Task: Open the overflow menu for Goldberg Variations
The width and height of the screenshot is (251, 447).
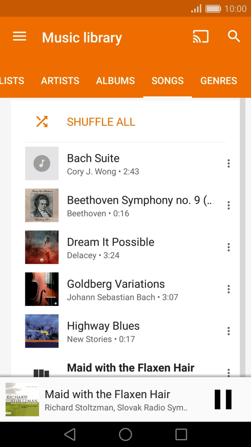Action: coord(229,289)
